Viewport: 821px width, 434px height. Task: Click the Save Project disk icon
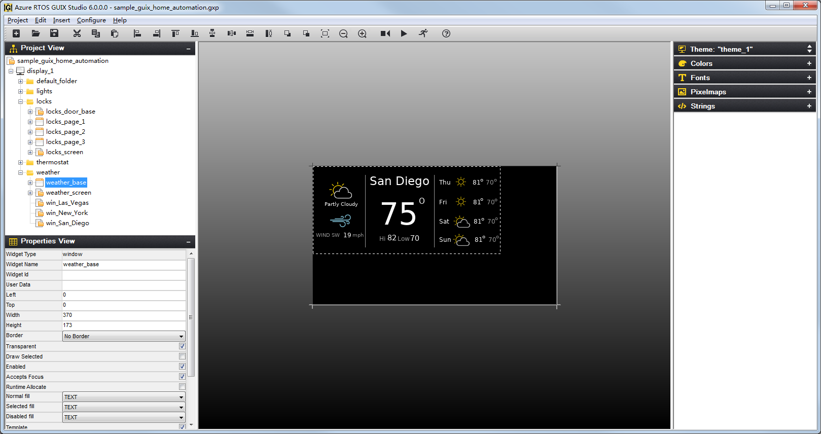54,33
